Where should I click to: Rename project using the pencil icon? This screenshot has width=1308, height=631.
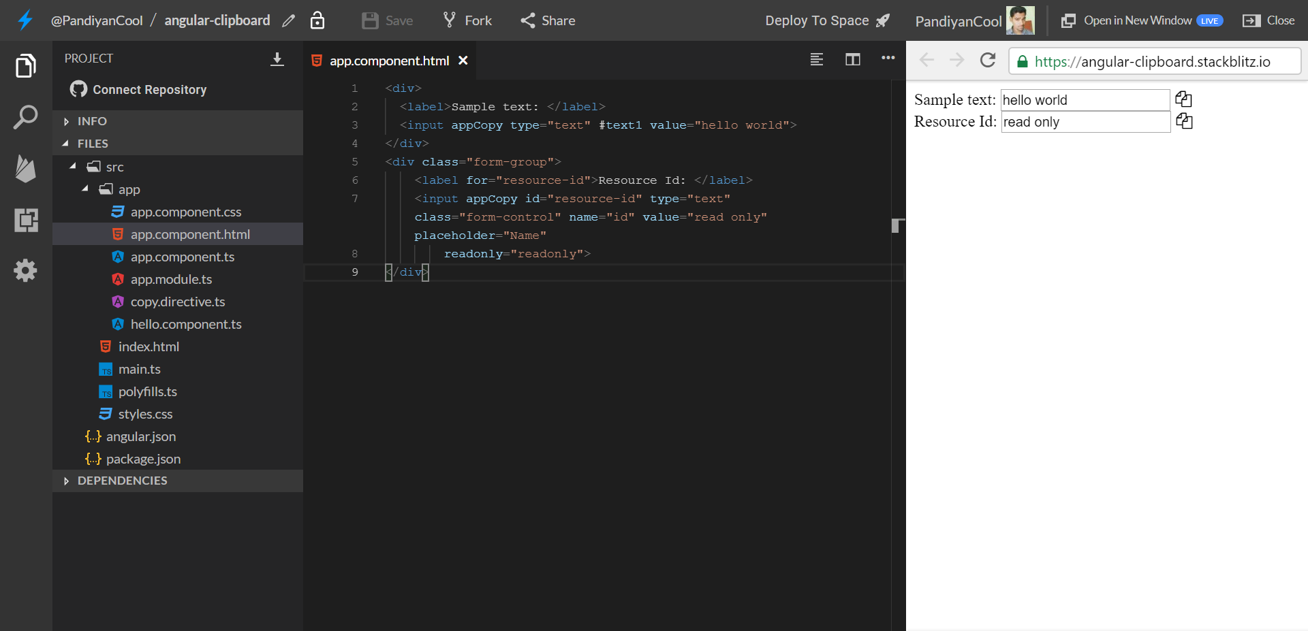click(289, 20)
